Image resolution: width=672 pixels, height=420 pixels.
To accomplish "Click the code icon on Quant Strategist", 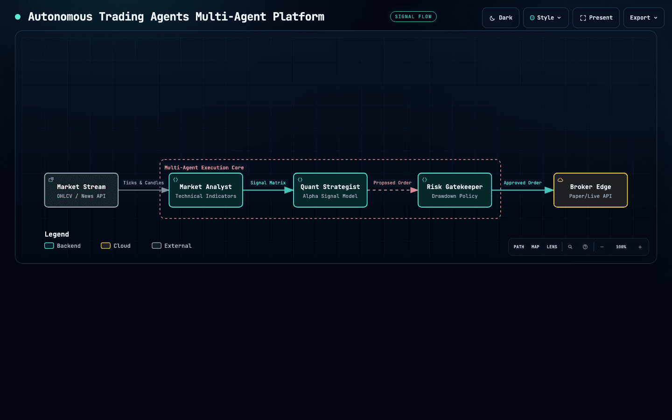I will [x=300, y=180].
